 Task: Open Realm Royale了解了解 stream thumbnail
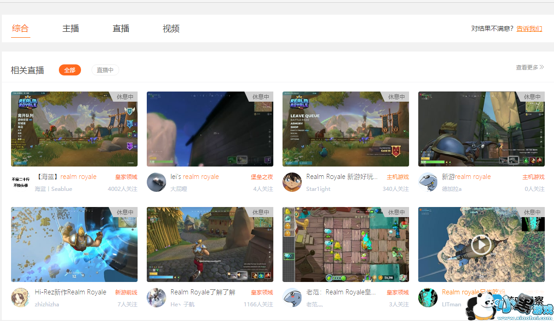210,244
